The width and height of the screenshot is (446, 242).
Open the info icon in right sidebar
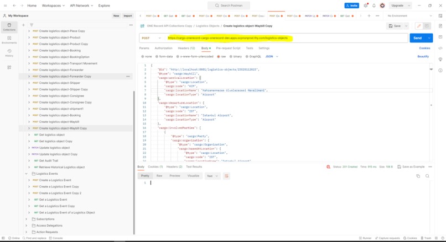[440, 70]
